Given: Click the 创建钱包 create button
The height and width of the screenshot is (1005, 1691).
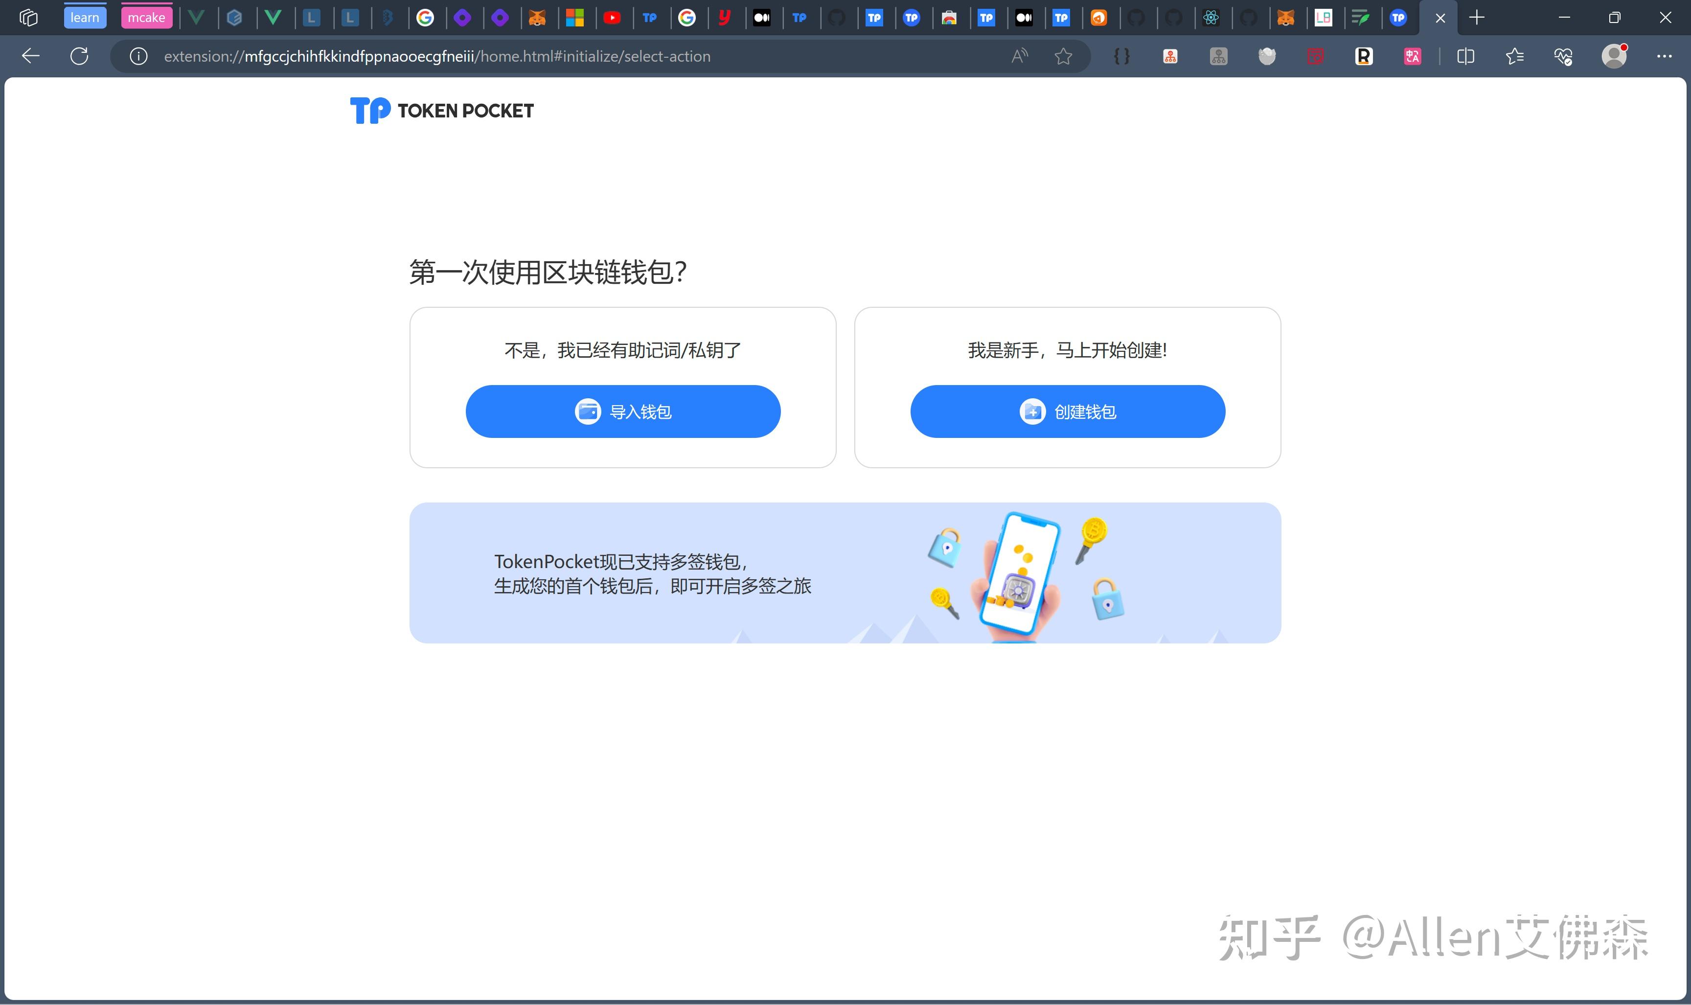Looking at the screenshot, I should [1068, 411].
